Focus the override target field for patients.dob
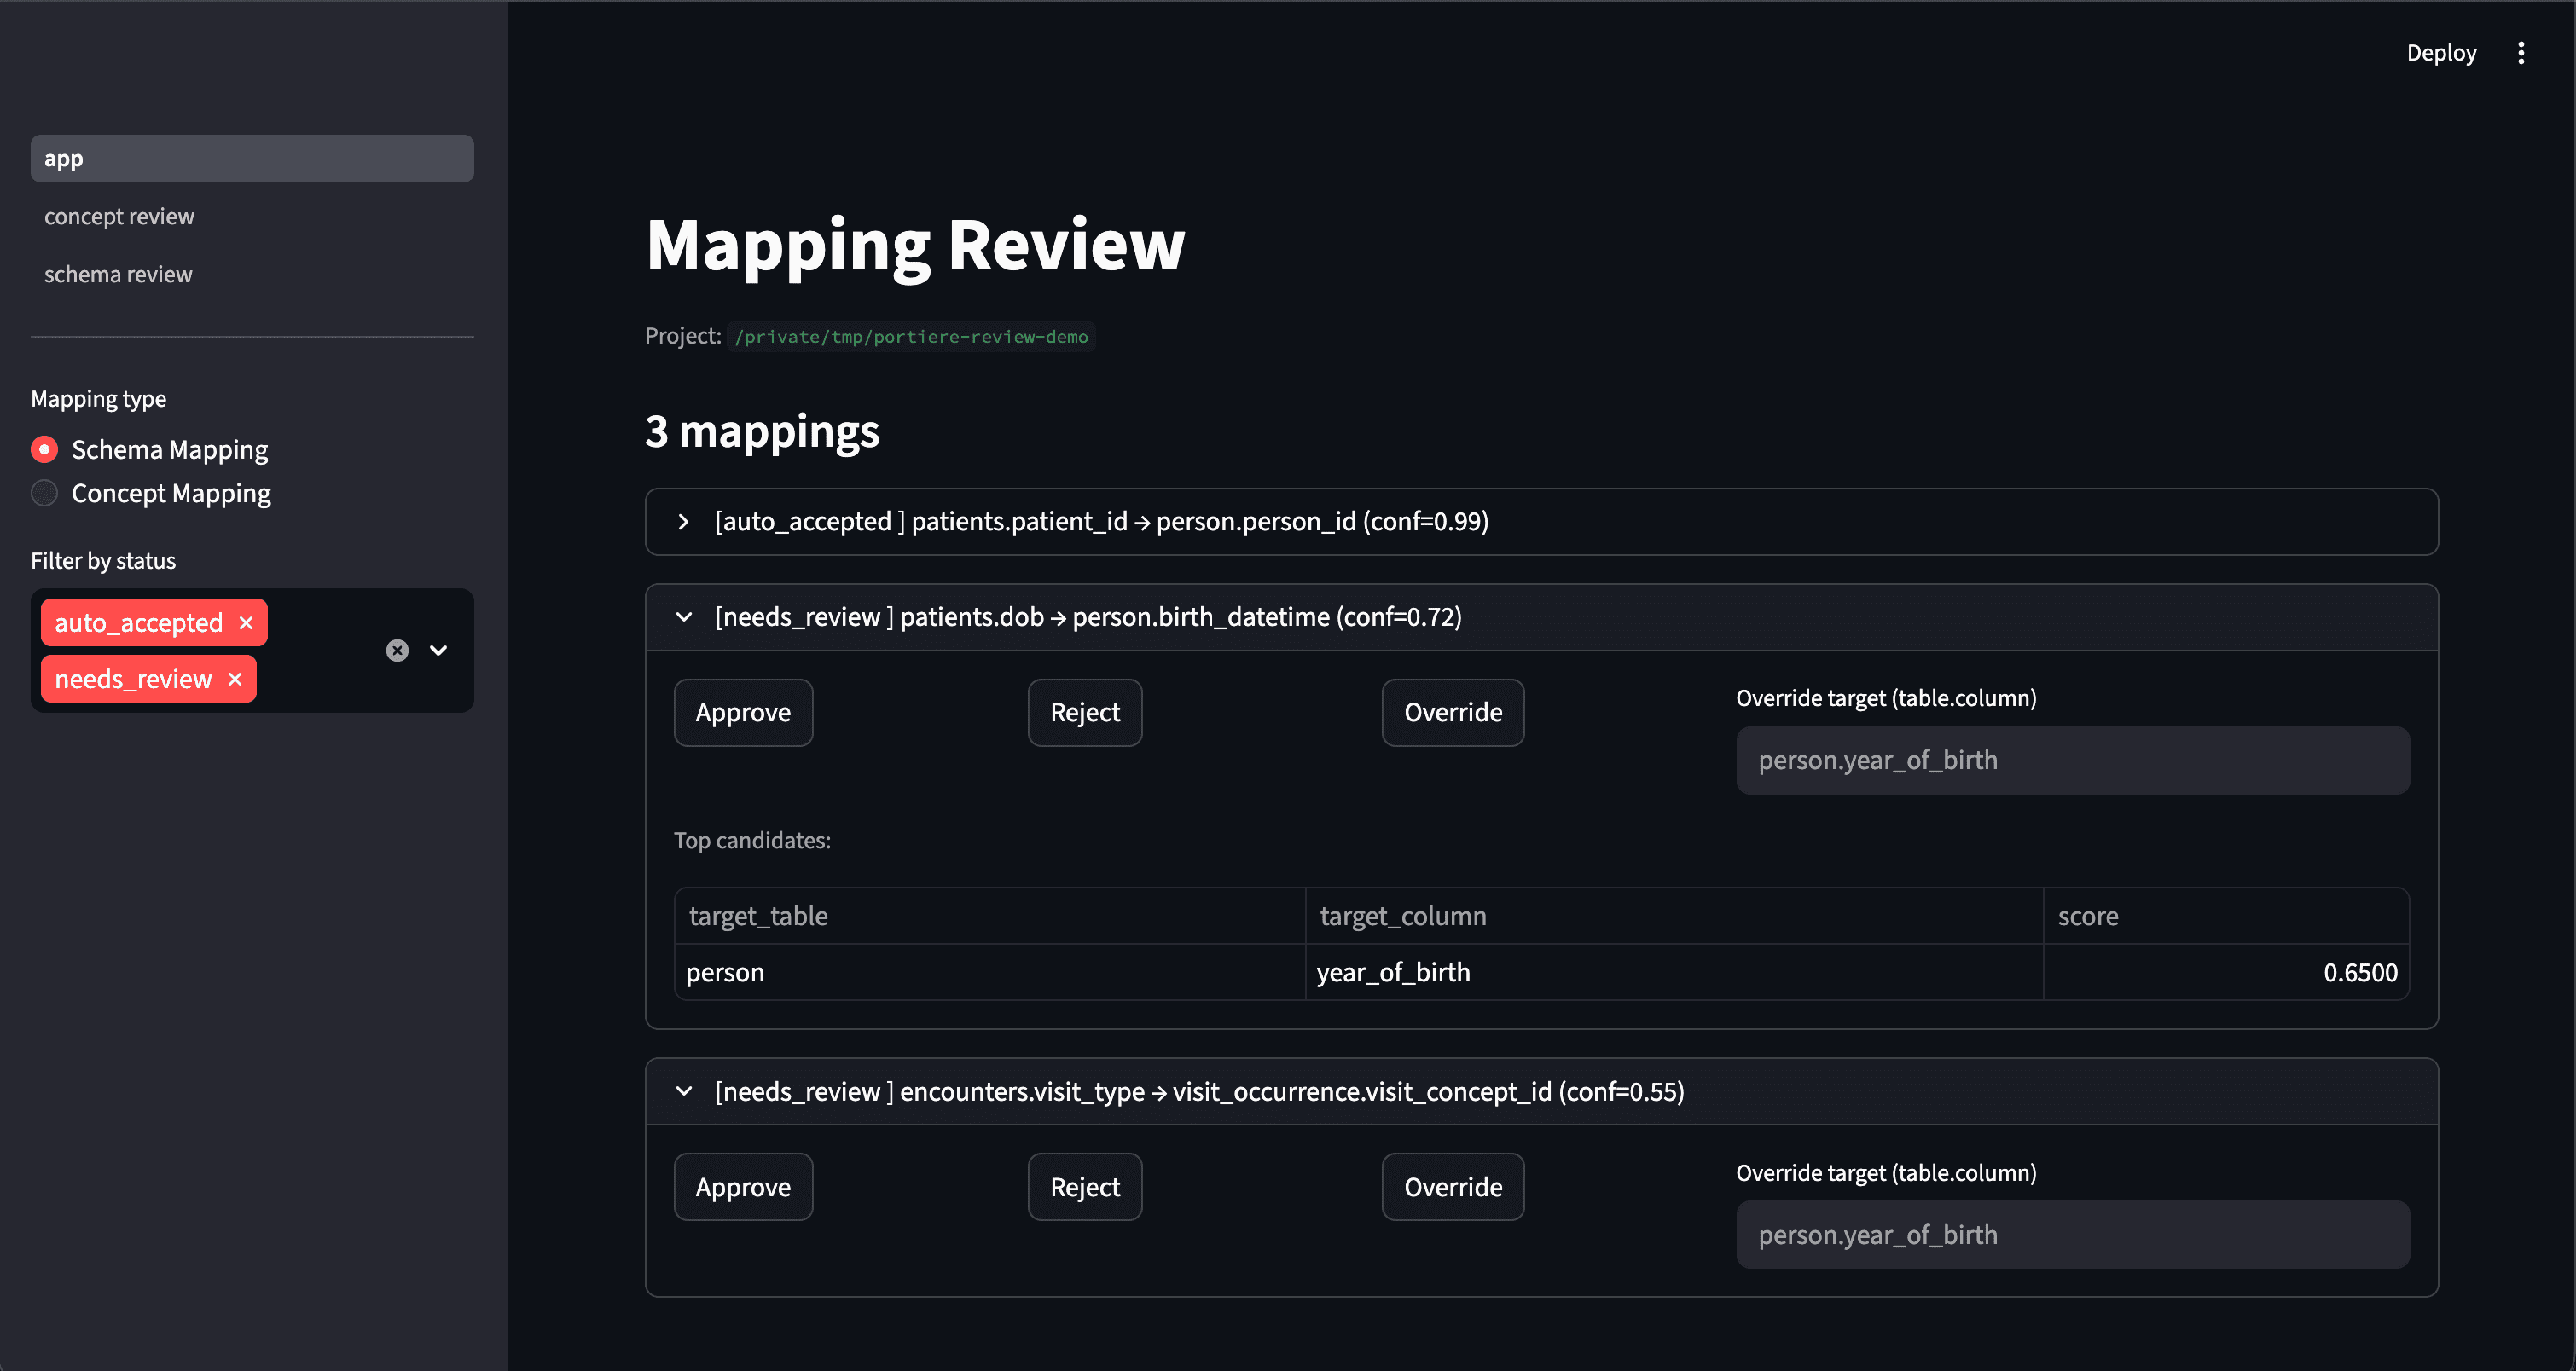 2072,761
